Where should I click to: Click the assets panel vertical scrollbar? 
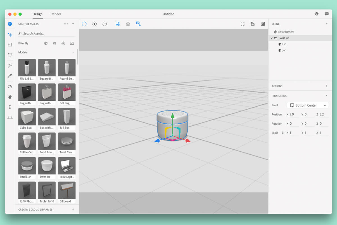(78, 57)
